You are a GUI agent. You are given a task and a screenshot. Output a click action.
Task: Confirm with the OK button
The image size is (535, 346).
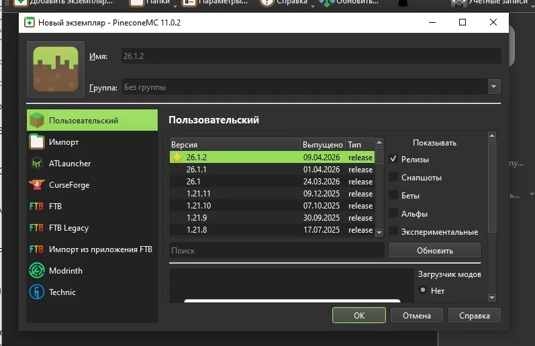point(359,315)
